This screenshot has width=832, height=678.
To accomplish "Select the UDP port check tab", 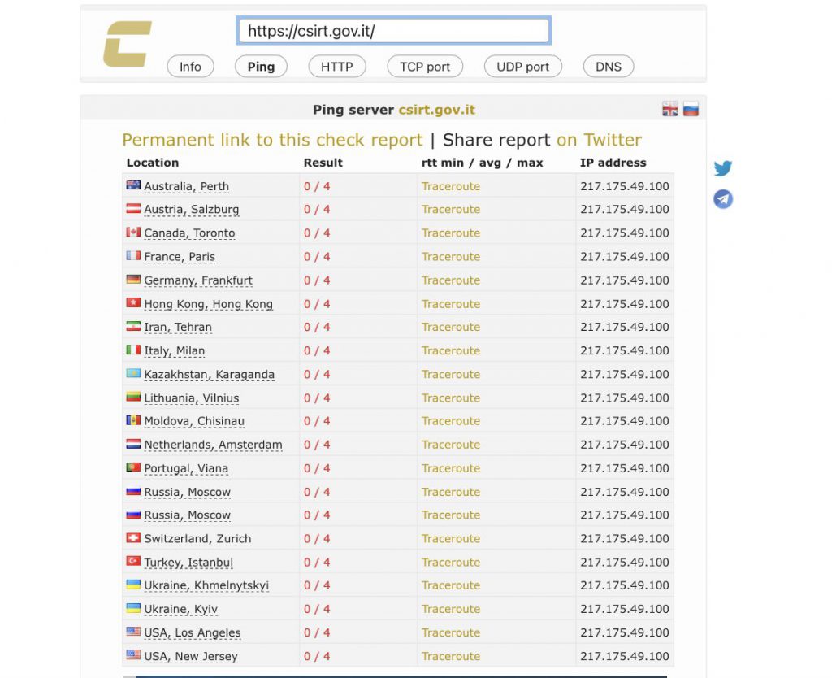I will (523, 67).
